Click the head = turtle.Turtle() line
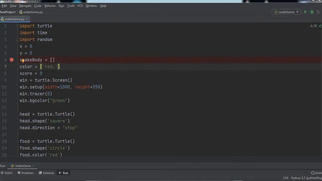This screenshot has height=181, width=322. (x=47, y=114)
